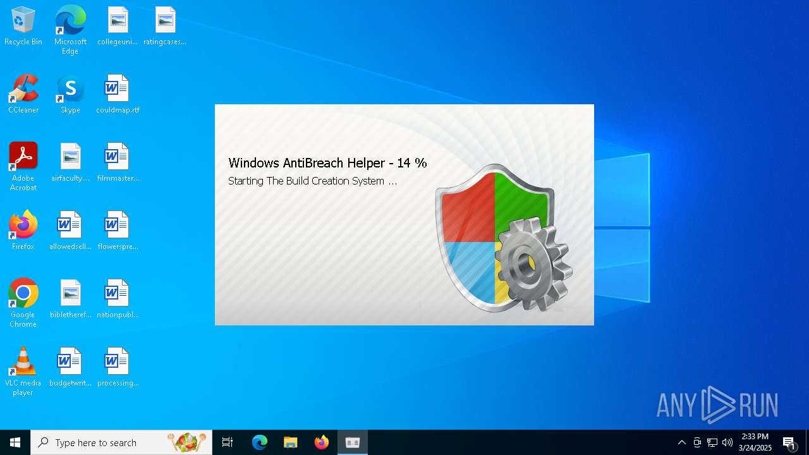This screenshot has height=455, width=809.
Task: Select the flowerspre... Word document
Action: [118, 231]
